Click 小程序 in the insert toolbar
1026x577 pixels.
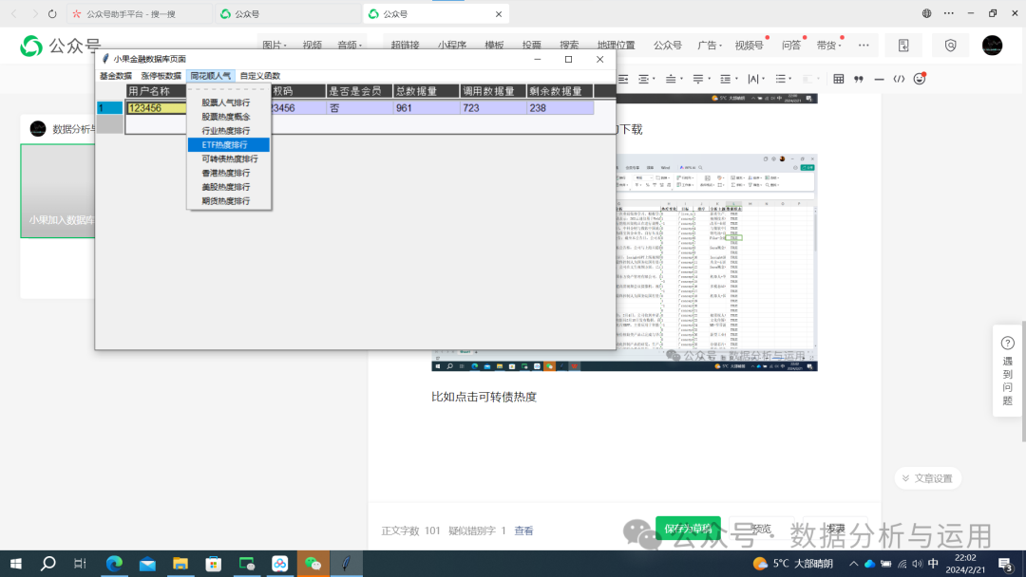(x=451, y=46)
